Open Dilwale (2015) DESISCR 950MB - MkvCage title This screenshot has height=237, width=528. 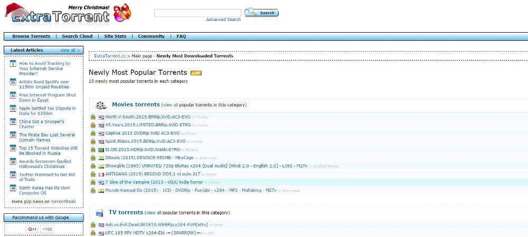coord(149,158)
